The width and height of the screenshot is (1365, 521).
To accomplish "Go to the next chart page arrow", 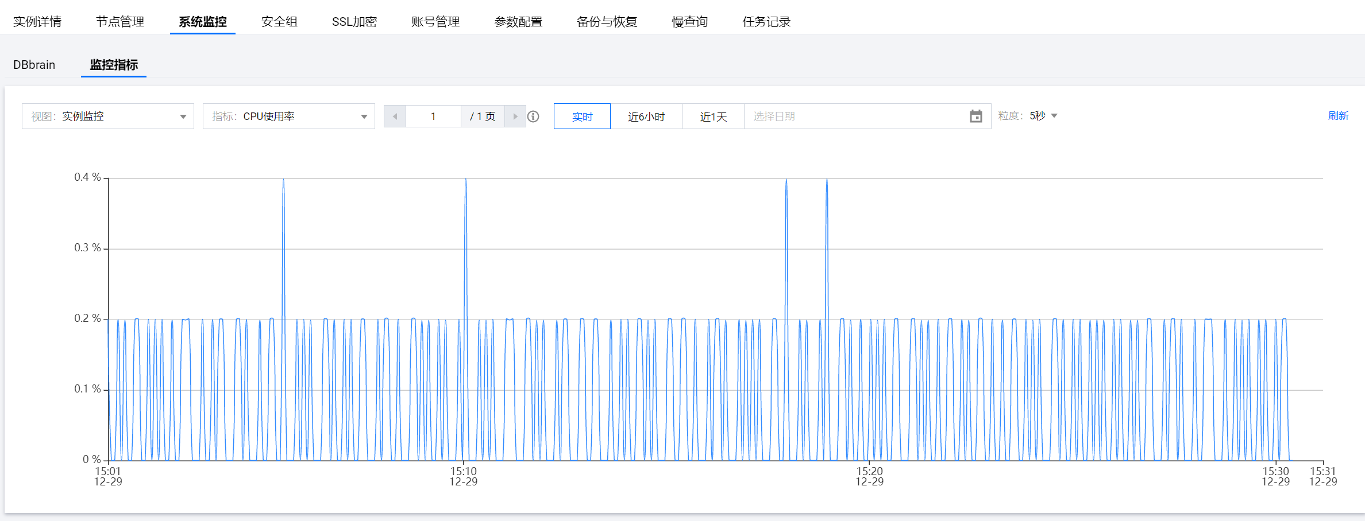I will click(x=515, y=116).
